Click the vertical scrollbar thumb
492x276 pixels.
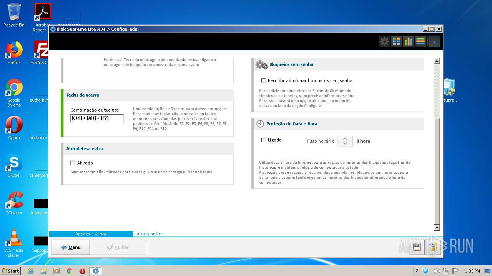coord(437,171)
